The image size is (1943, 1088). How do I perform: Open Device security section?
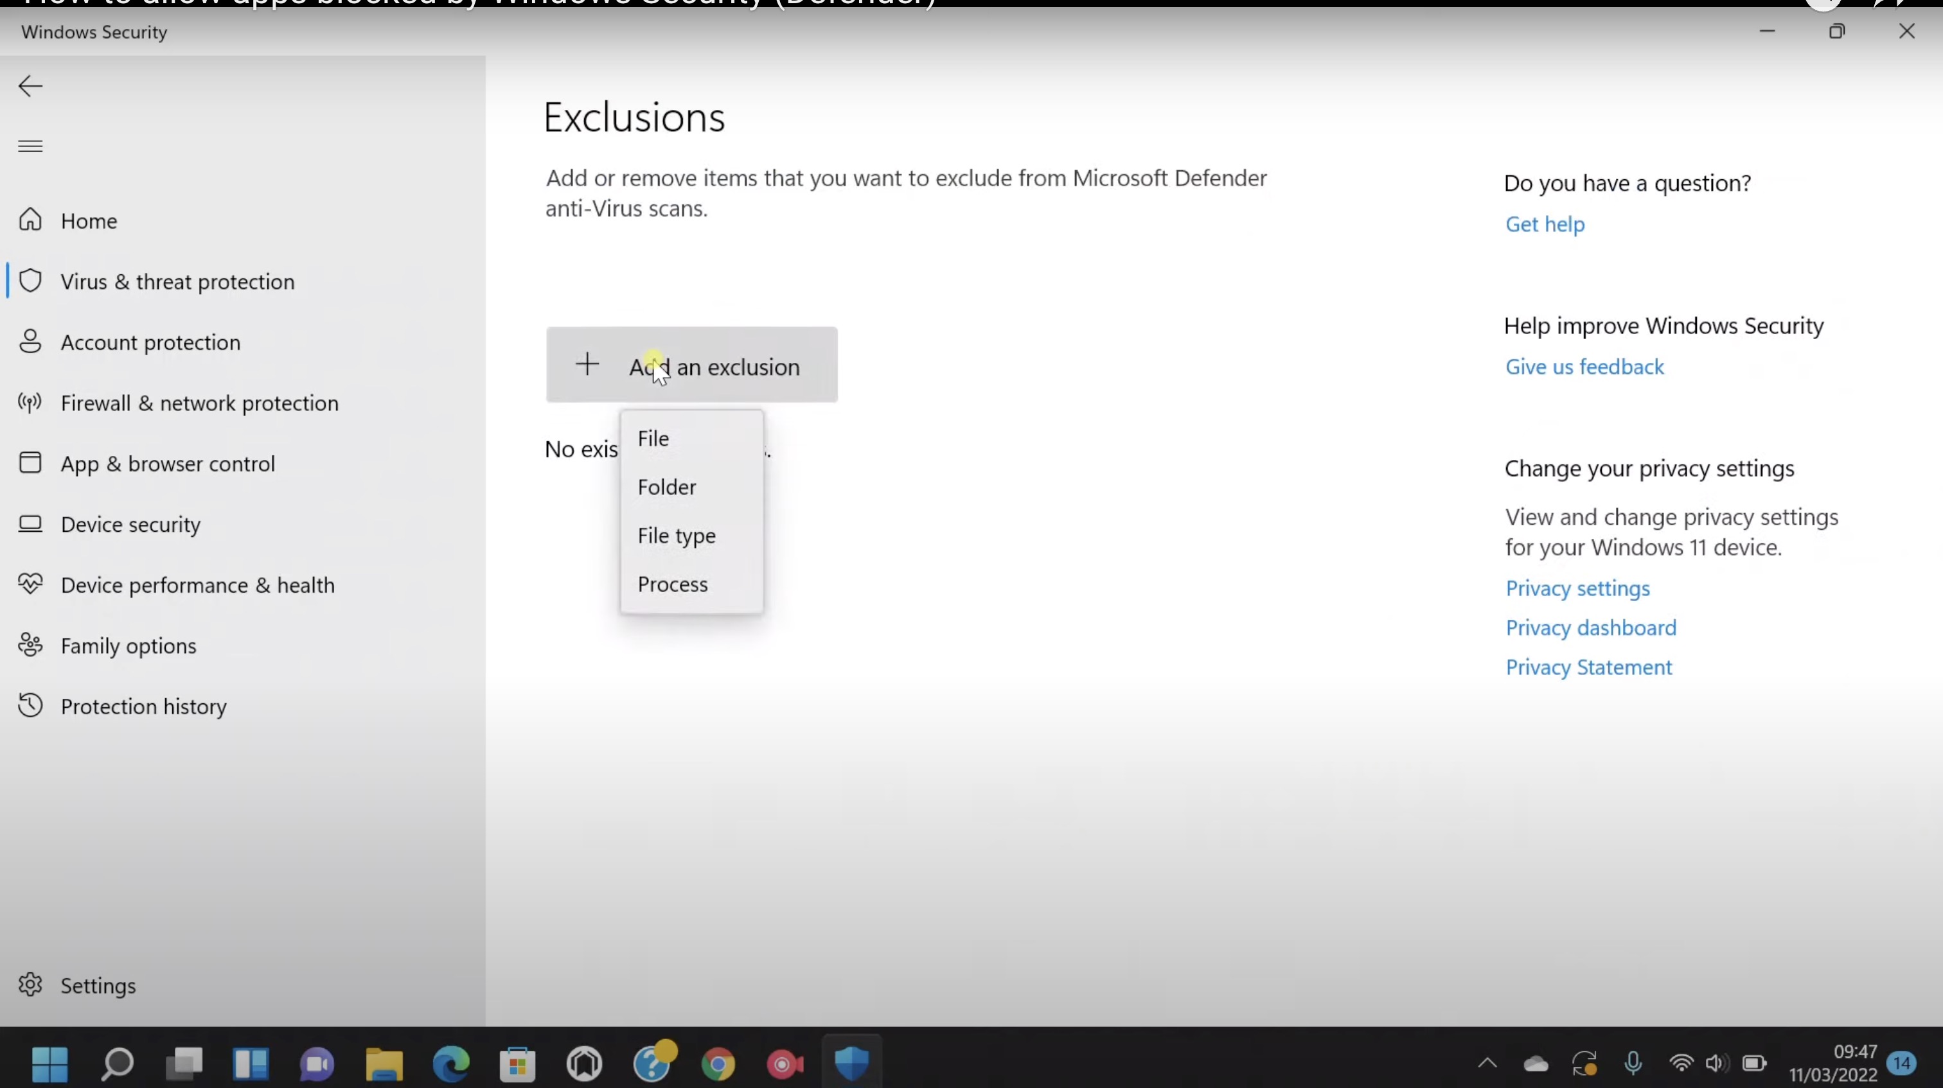coord(130,524)
